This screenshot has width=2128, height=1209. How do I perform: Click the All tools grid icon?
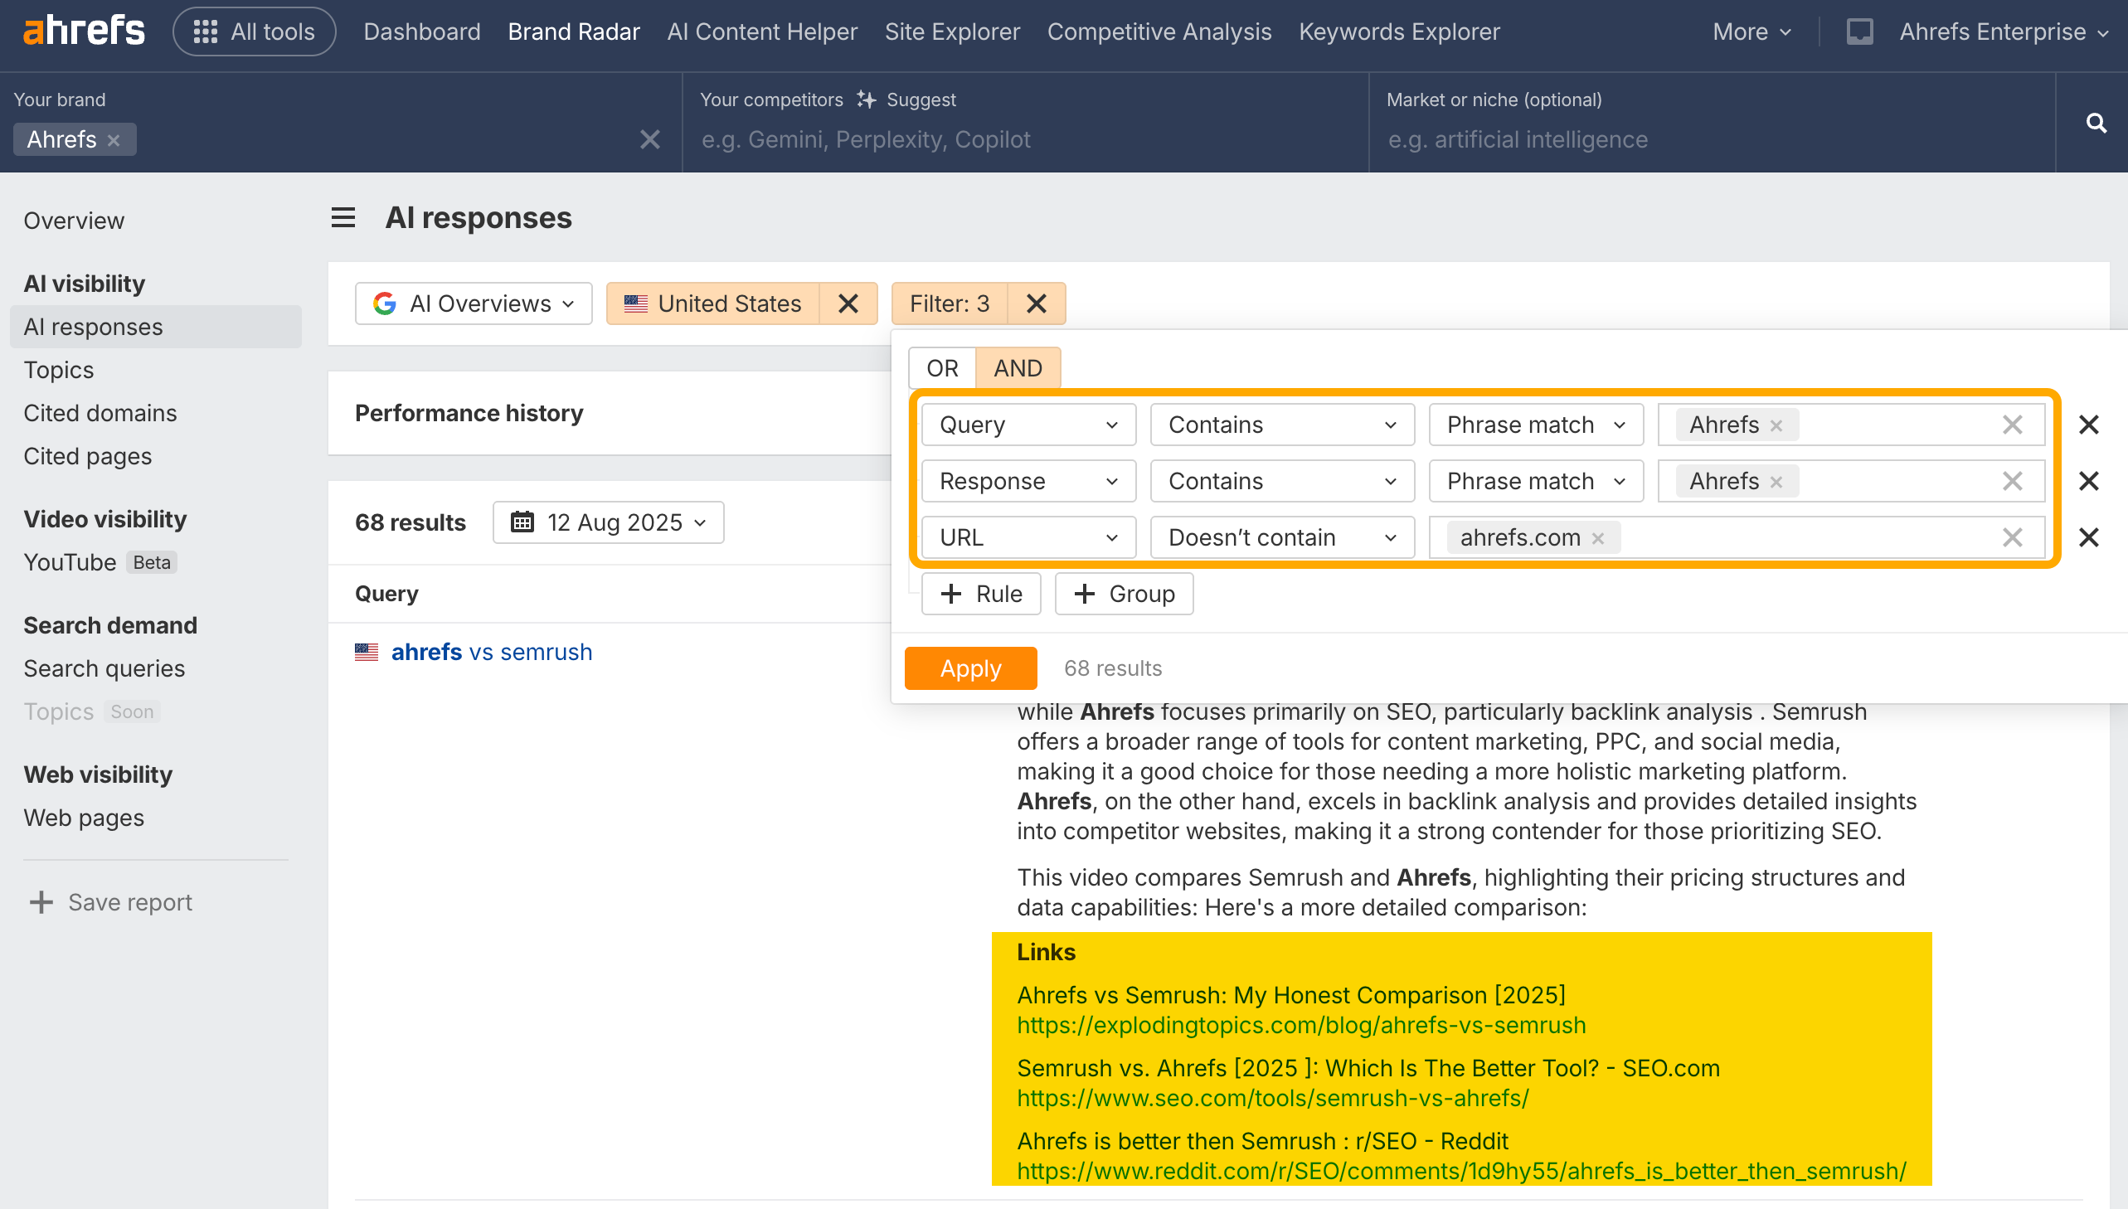click(x=205, y=32)
